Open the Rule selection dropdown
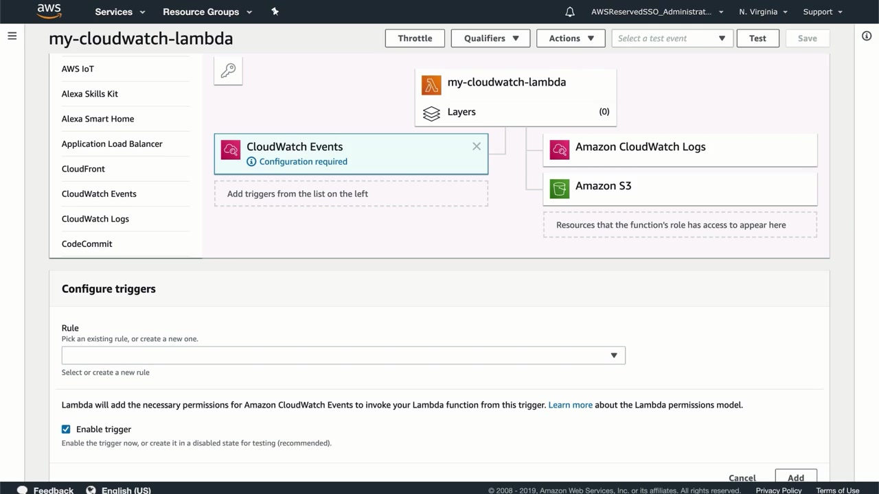Viewport: 879px width, 494px height. pyautogui.click(x=343, y=355)
